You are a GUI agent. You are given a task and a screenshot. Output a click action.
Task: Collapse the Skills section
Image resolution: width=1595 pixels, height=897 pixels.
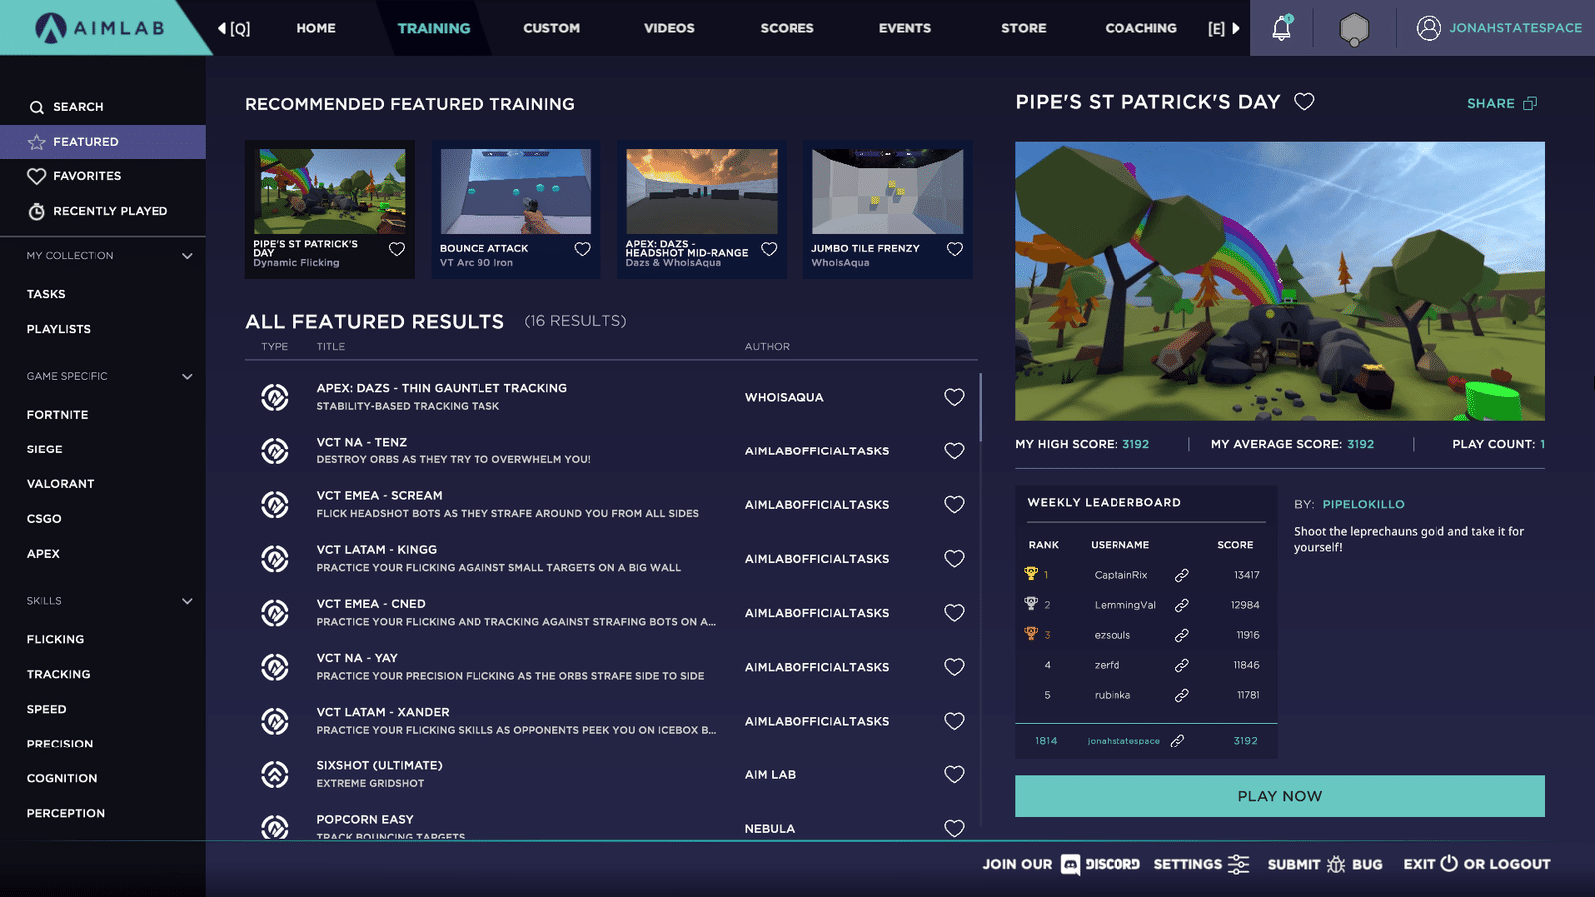pos(187,601)
